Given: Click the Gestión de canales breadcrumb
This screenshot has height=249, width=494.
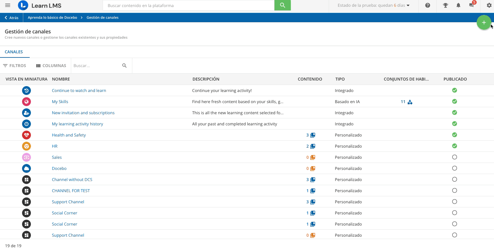Looking at the screenshot, I should [102, 18].
